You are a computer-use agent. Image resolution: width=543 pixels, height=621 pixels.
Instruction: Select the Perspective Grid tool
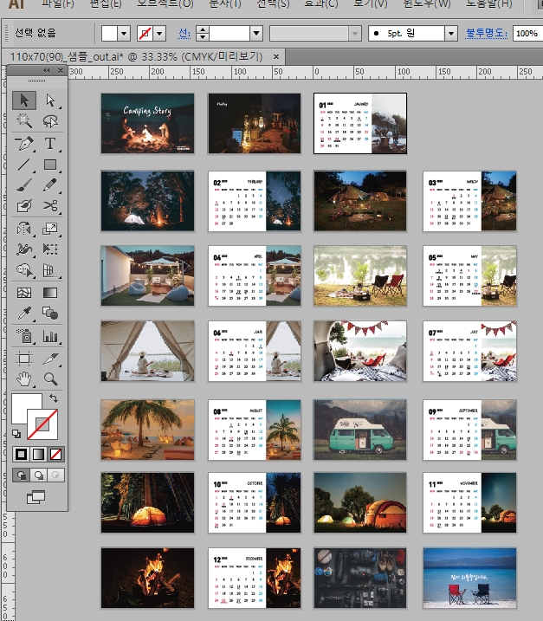point(50,270)
